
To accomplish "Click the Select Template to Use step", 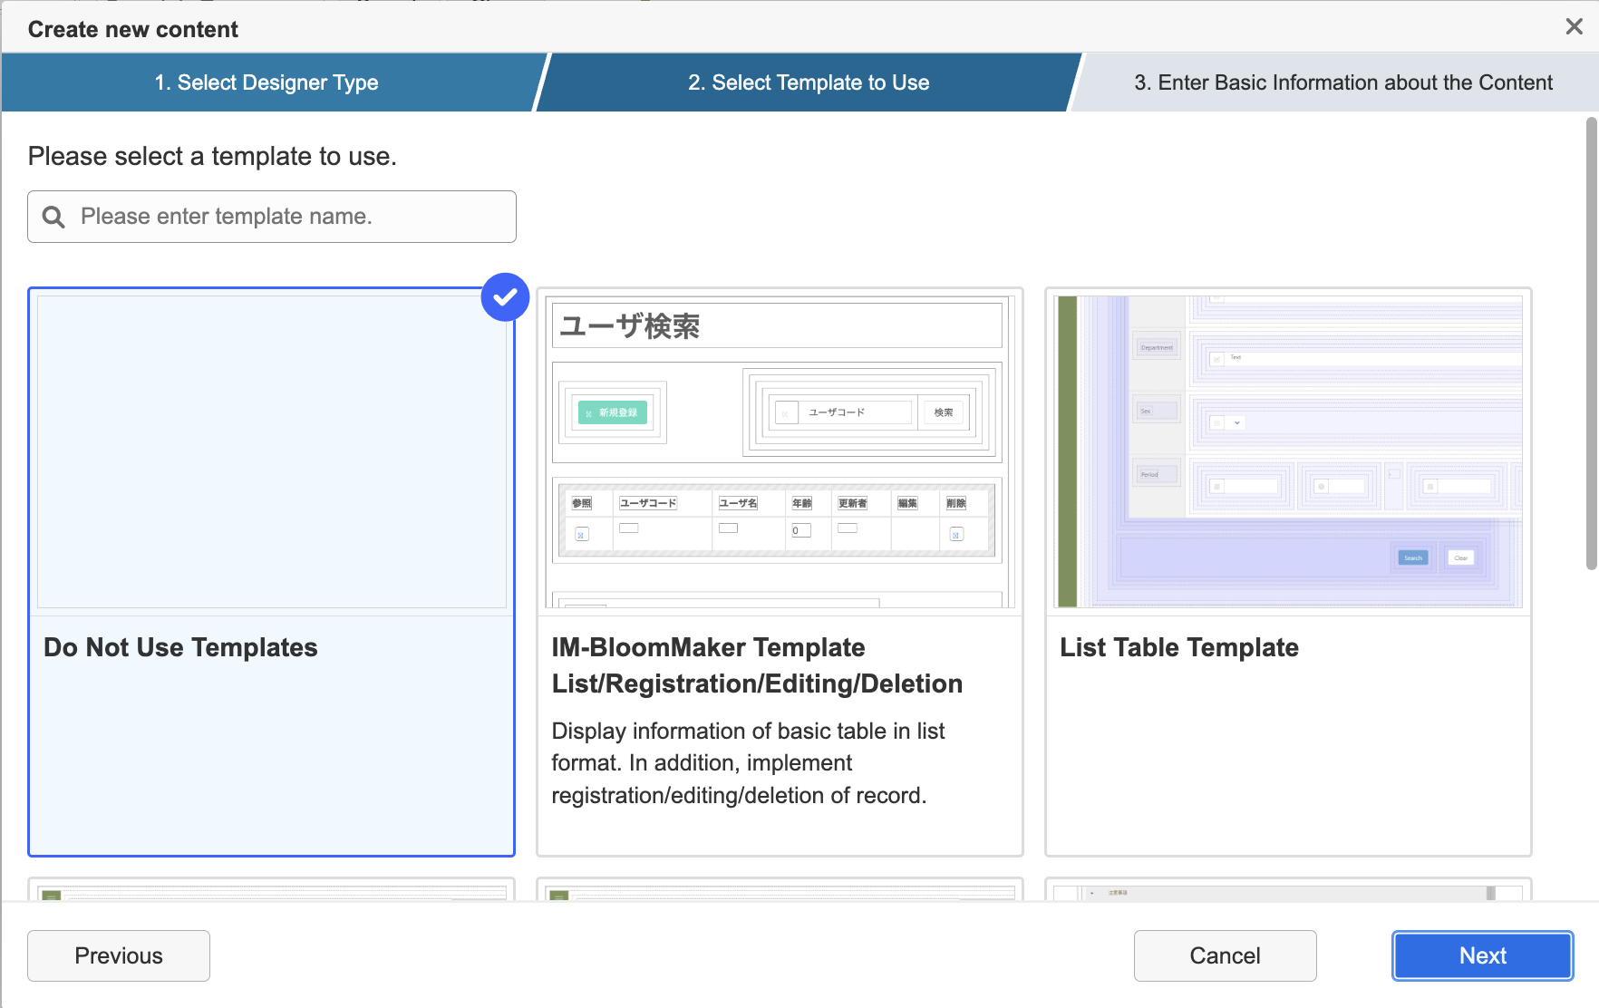I will tap(808, 82).
